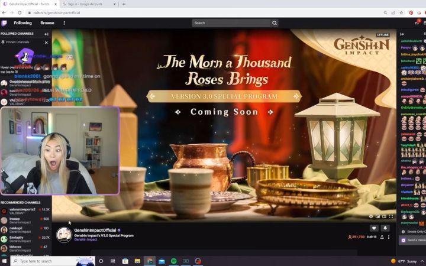This screenshot has width=426, height=266.
Task: Open the VALORANT followed channel row
Action: click(25, 102)
